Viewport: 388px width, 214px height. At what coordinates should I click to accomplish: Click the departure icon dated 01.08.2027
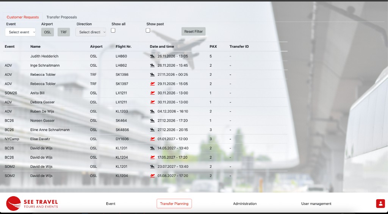152,176
